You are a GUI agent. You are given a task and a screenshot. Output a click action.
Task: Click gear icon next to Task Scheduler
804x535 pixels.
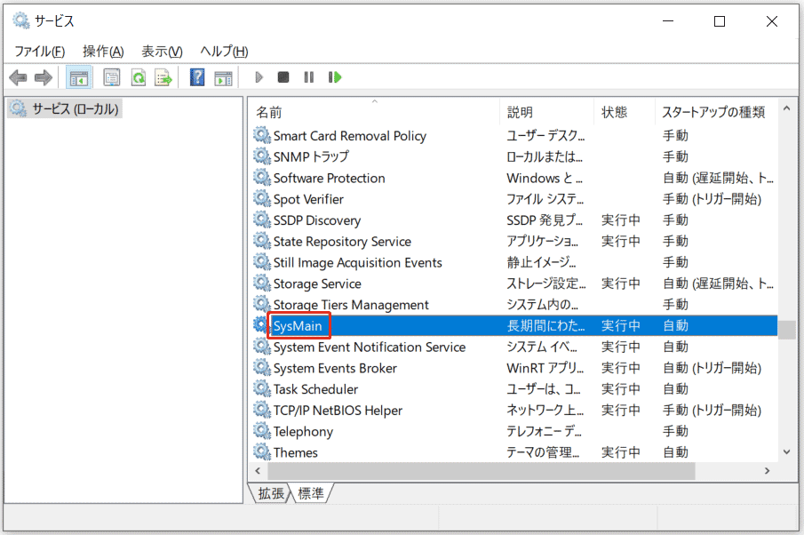(262, 389)
